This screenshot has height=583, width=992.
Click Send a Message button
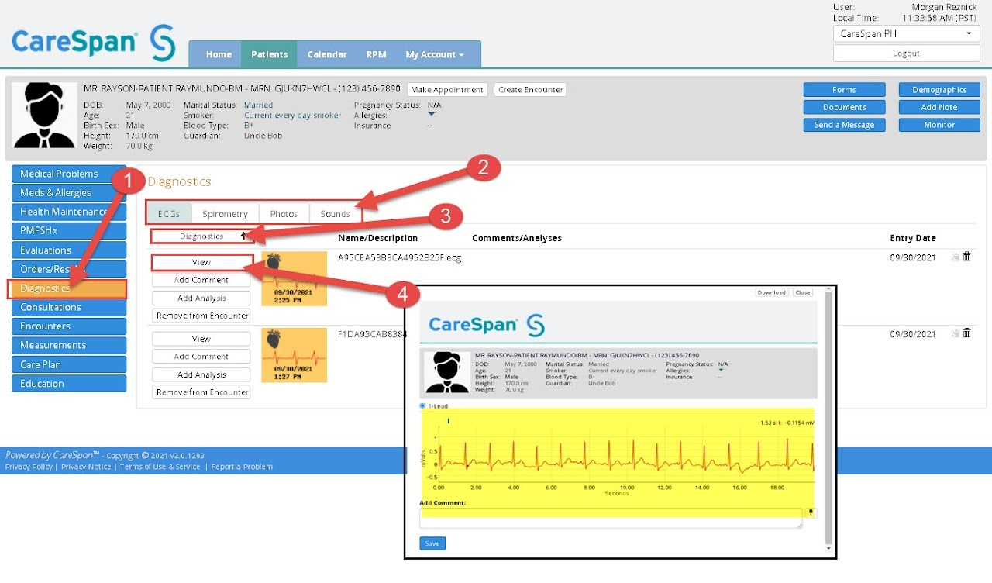point(844,125)
